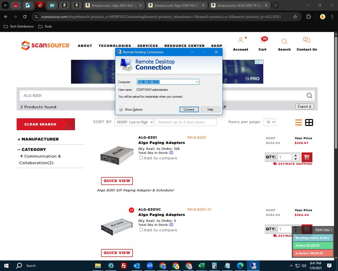Image resolution: width=338 pixels, height=271 pixels.
Task: Decrease quantity for ALG-8301
Action: pos(296,159)
